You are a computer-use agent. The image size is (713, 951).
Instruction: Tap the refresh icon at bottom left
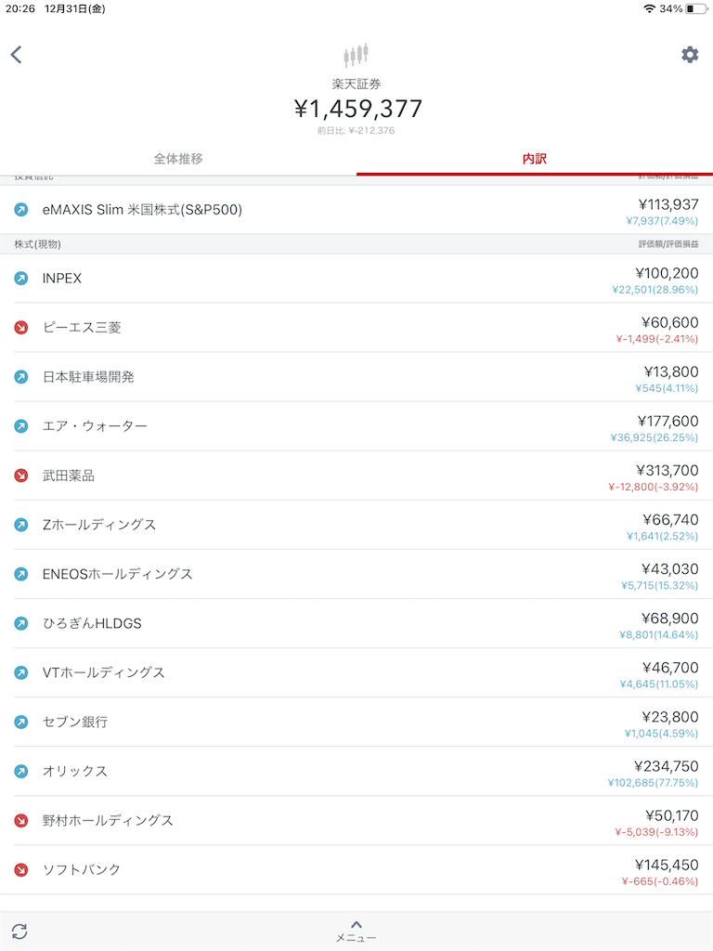click(19, 931)
